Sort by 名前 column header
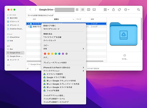The width and height of the screenshot is (147, 108). click(34, 19)
